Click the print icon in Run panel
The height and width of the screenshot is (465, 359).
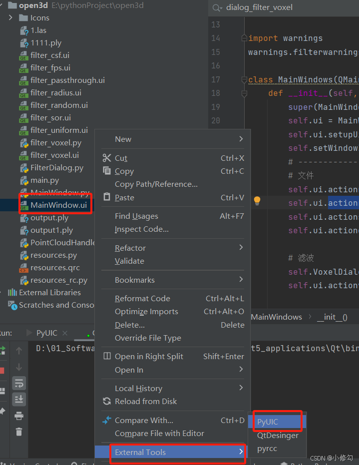(x=19, y=416)
